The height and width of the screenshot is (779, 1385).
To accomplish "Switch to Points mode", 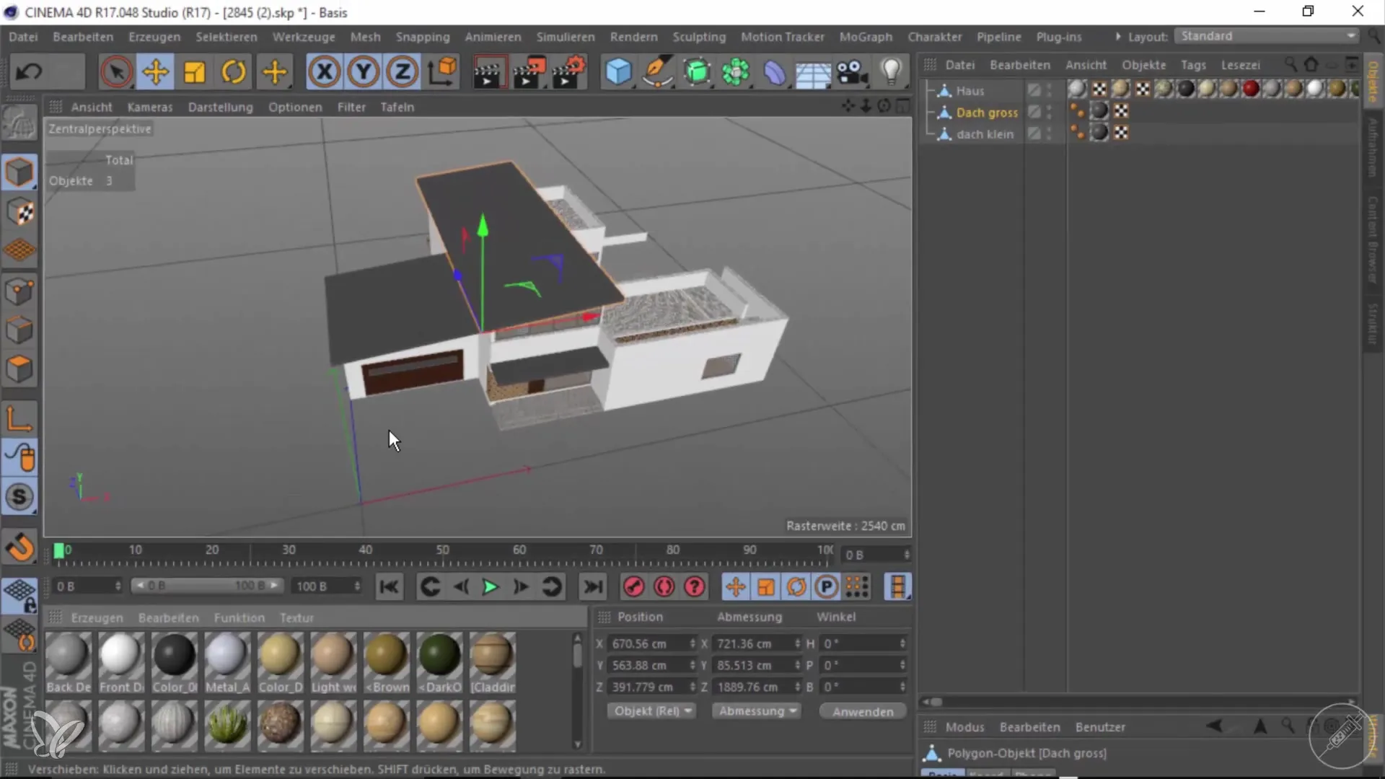I will pos(19,292).
